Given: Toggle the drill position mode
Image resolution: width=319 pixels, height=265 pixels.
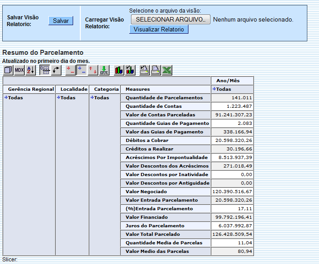Looking at the screenshot, I should point(82,70).
